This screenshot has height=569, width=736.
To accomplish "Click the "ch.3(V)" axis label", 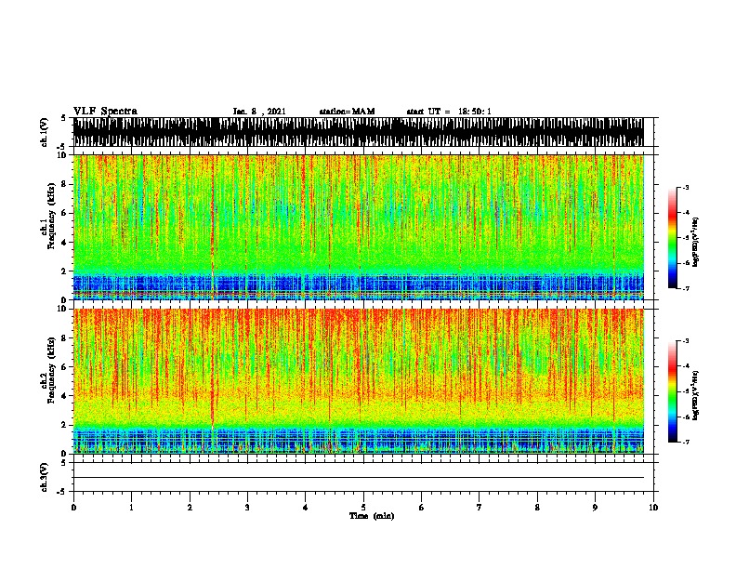I will [45, 477].
